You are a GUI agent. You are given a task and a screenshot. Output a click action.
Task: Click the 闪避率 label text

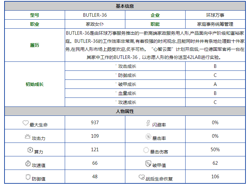159,125
